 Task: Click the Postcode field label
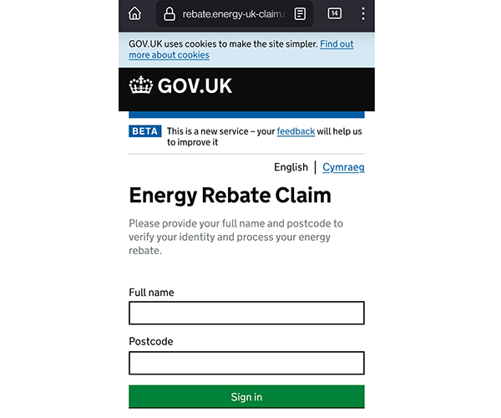click(x=151, y=341)
